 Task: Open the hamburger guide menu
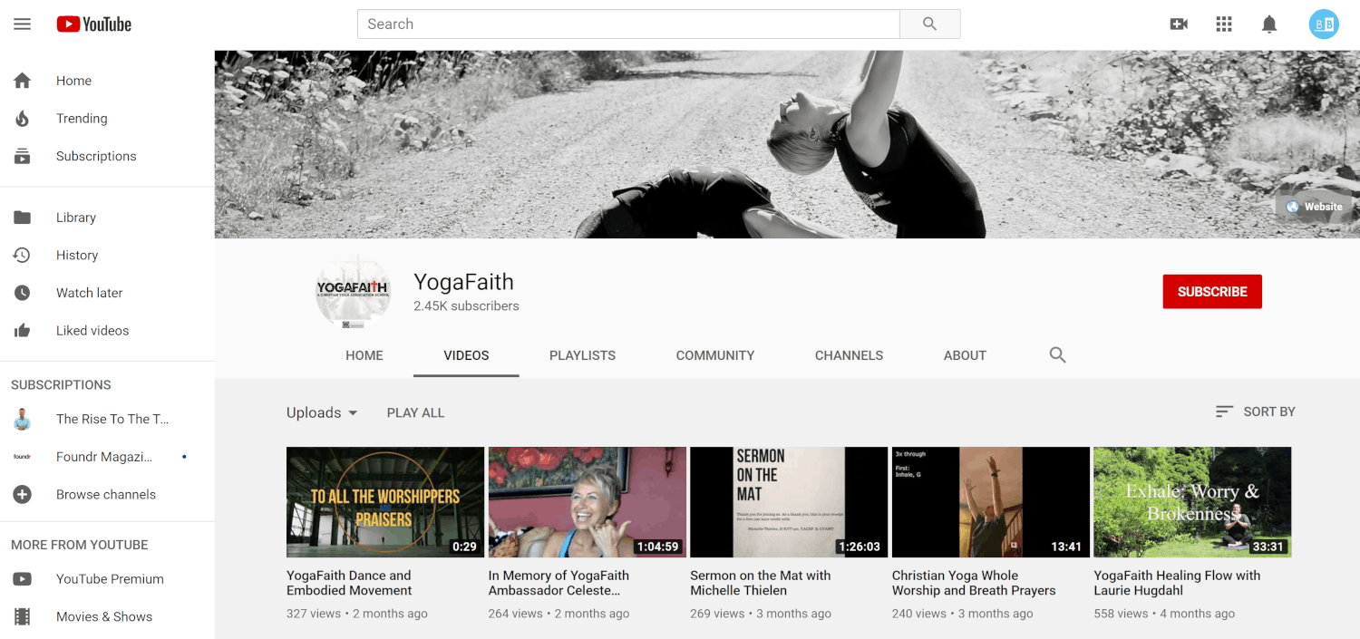click(23, 24)
